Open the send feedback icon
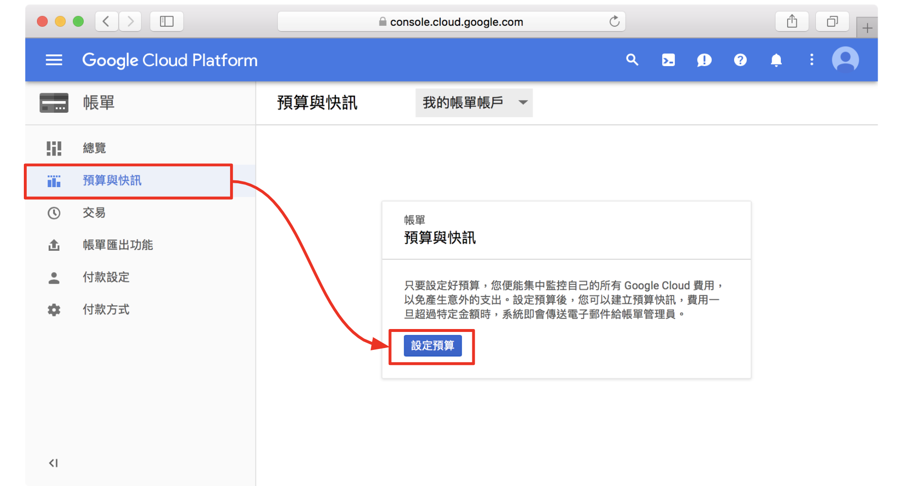The height and width of the screenshot is (486, 901). point(704,60)
